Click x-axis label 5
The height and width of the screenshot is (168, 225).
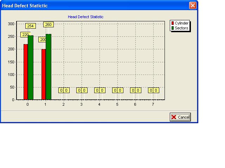point(117,104)
